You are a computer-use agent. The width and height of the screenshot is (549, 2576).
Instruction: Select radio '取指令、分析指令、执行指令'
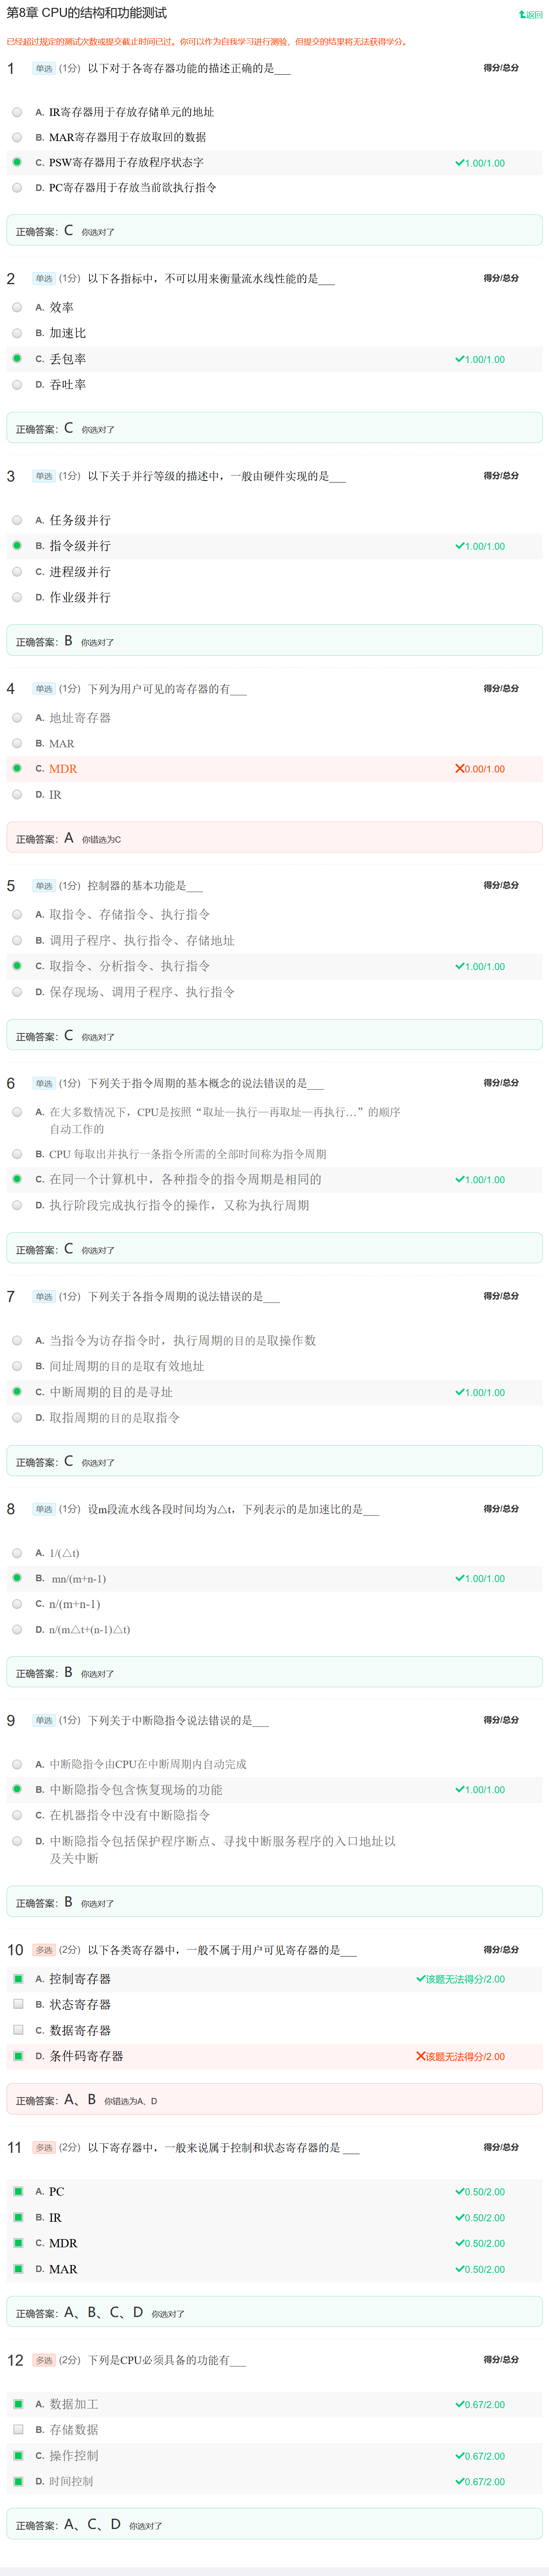point(17,965)
